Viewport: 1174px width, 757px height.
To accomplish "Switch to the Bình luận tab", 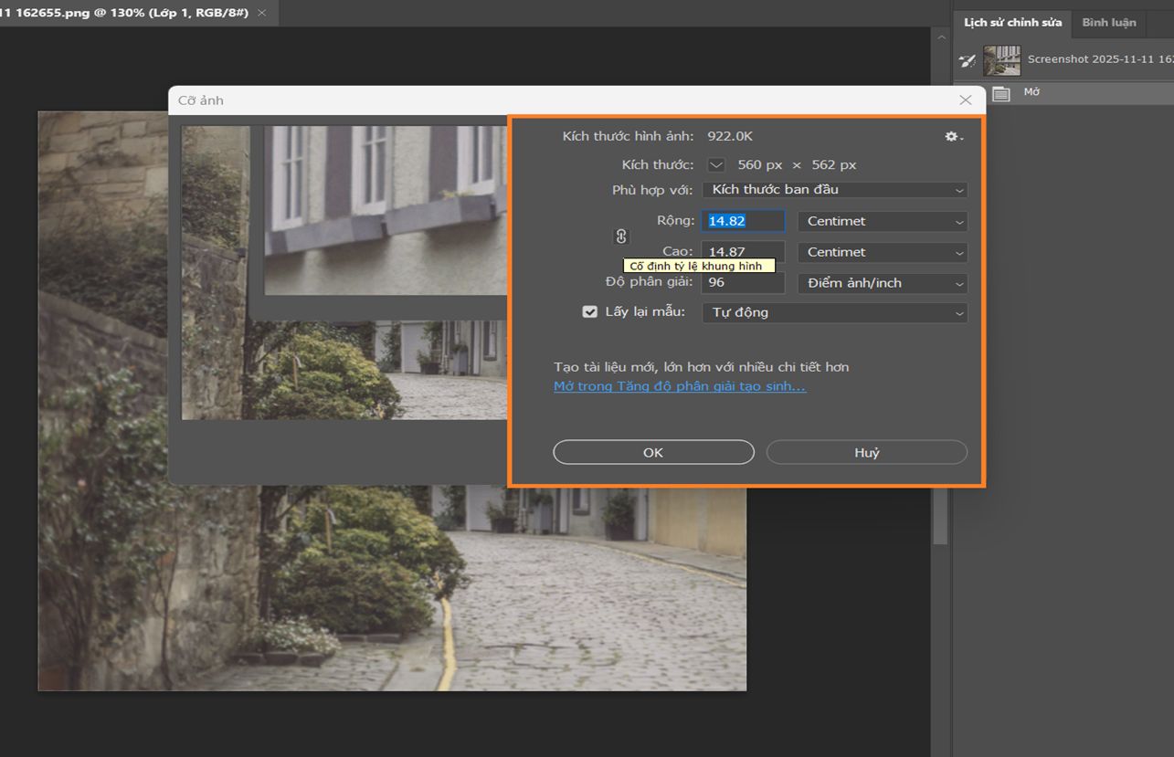I will pyautogui.click(x=1109, y=23).
